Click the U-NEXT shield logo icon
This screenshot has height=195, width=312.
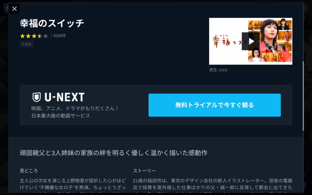(37, 97)
